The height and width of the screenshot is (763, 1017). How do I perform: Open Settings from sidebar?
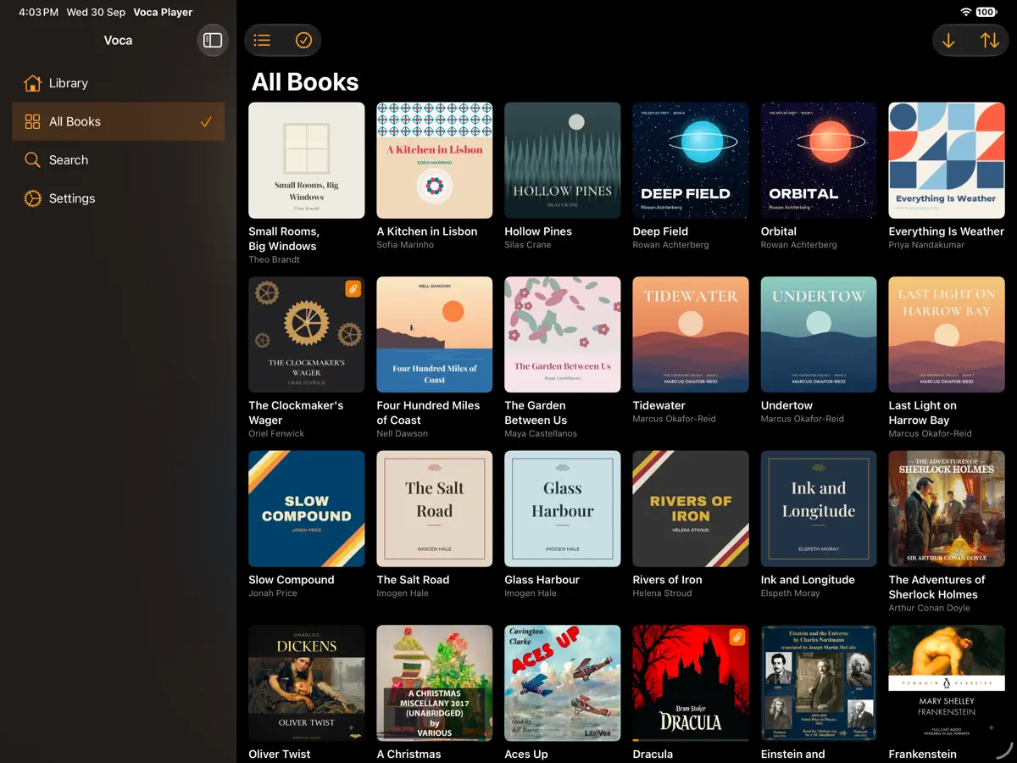point(118,198)
